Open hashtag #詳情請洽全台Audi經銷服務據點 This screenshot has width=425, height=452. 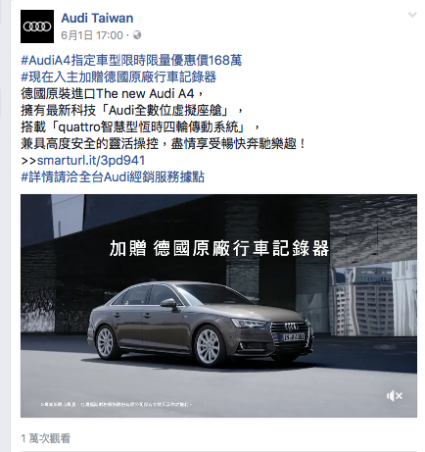113,177
